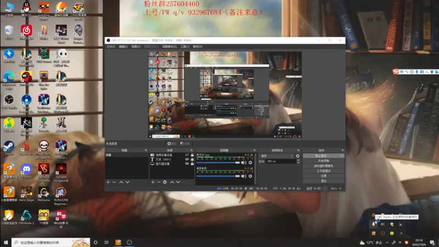
Task: Adjust 麦克风/Aux volume slider
Action: pos(218,162)
